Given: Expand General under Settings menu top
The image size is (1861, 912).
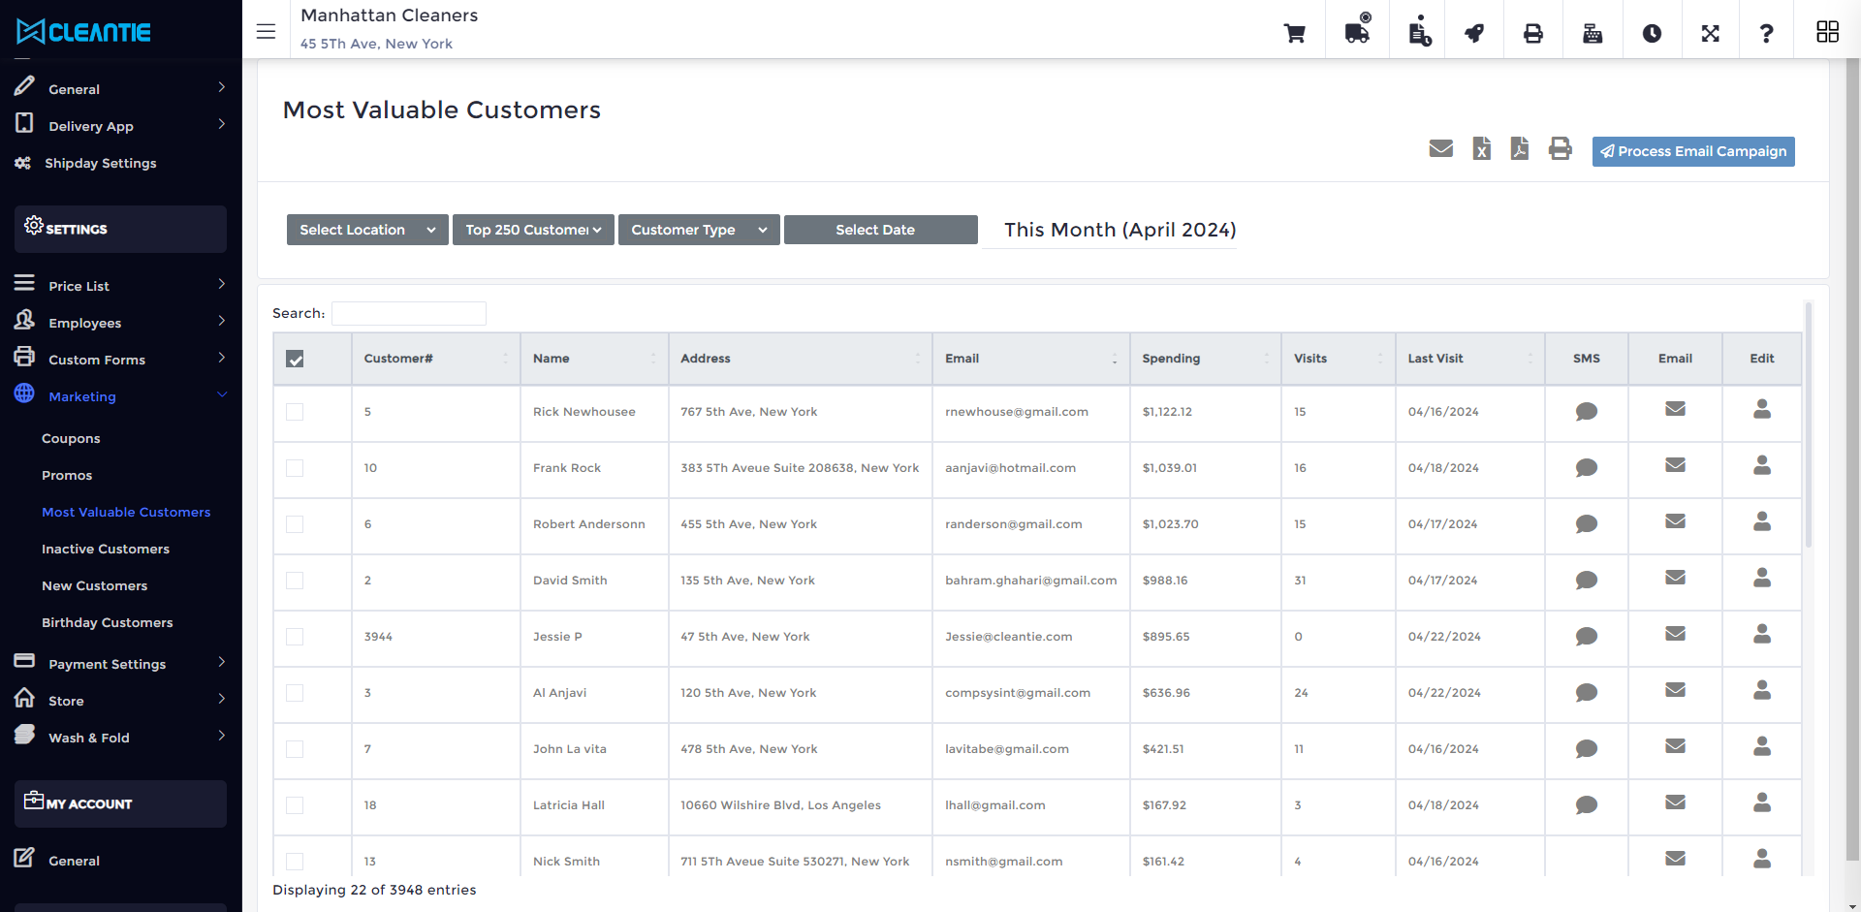Looking at the screenshot, I should 120,89.
